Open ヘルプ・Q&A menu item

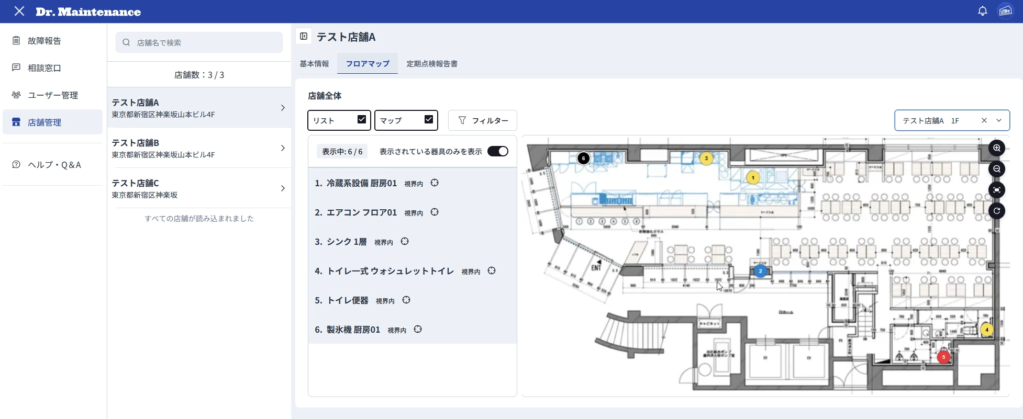coord(52,164)
